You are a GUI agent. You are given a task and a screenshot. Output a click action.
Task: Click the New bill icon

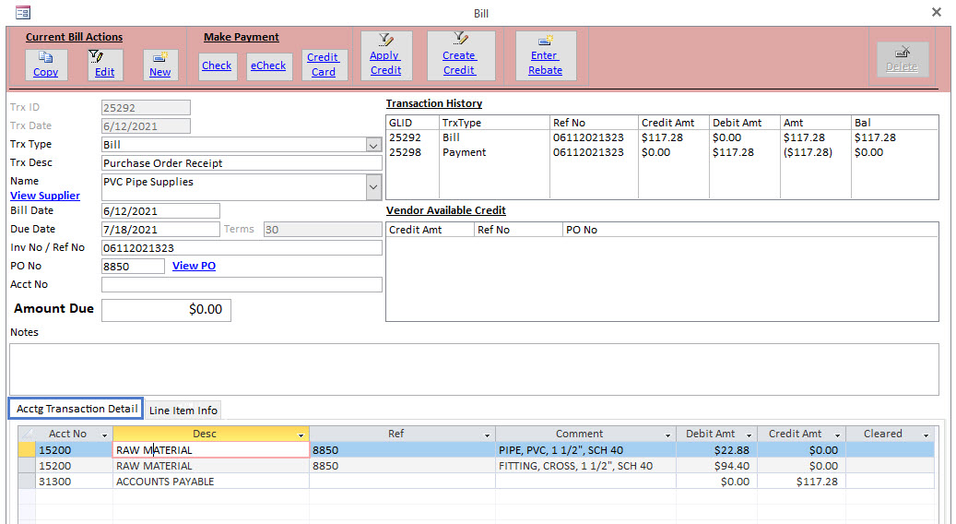pos(160,57)
